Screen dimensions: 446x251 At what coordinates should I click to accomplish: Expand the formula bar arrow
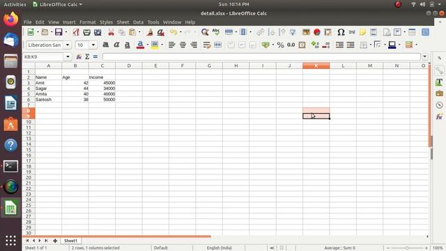tap(424, 56)
